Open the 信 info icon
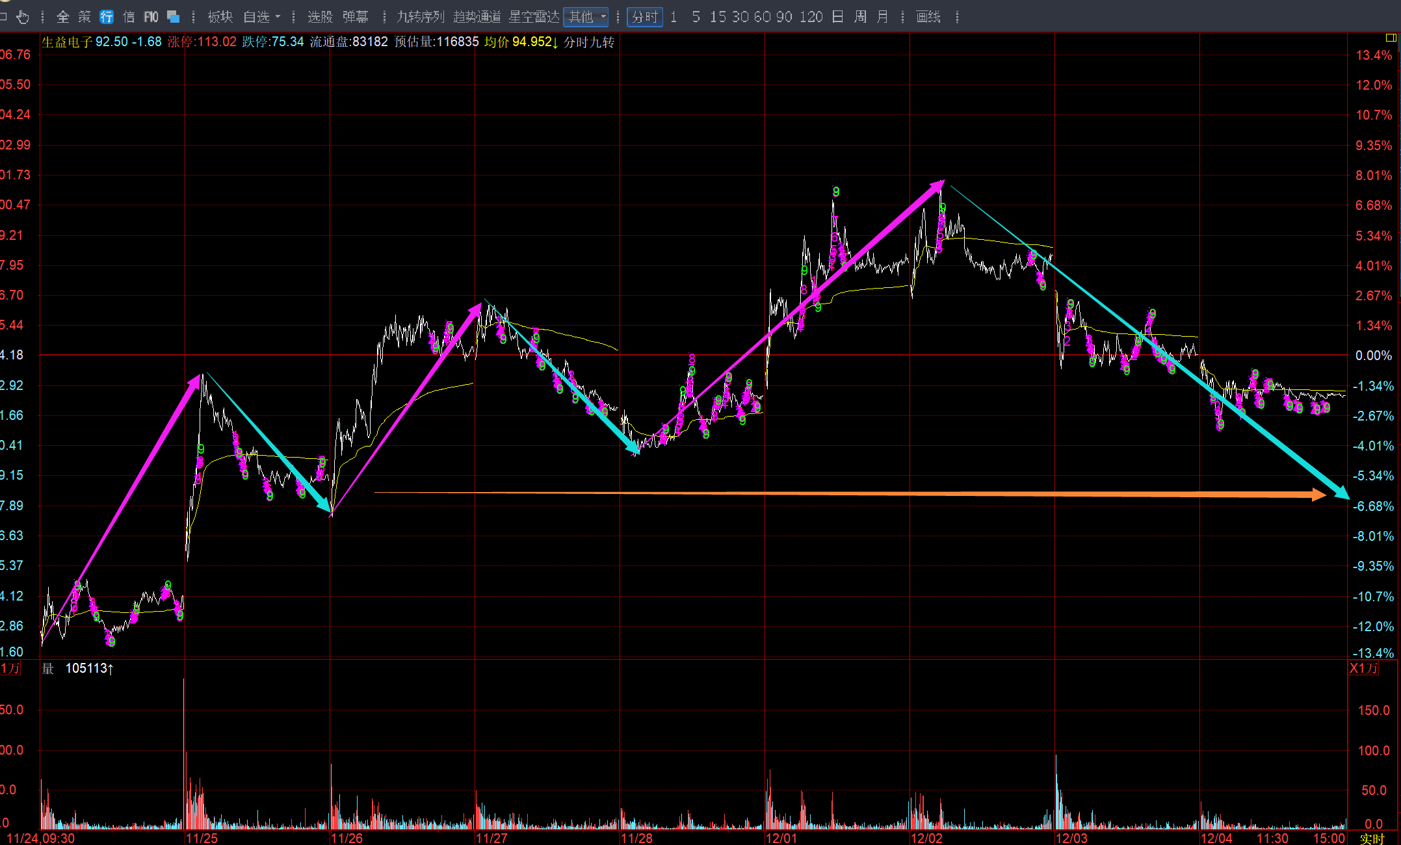1401x845 pixels. [129, 17]
